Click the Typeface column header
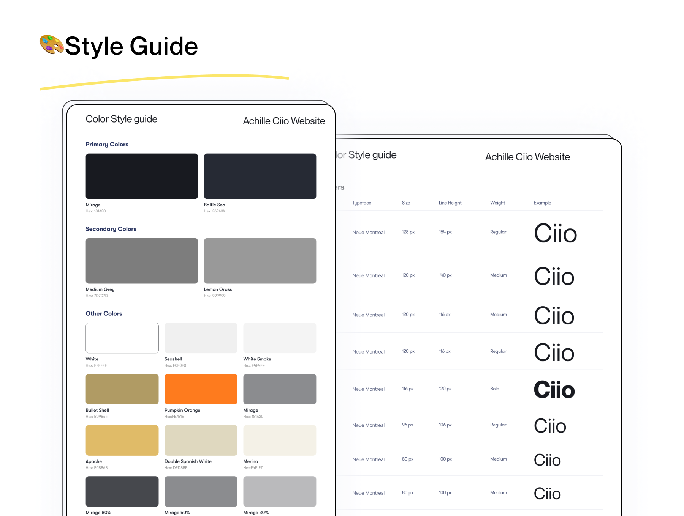Viewport: 684px width, 516px height. tap(362, 203)
